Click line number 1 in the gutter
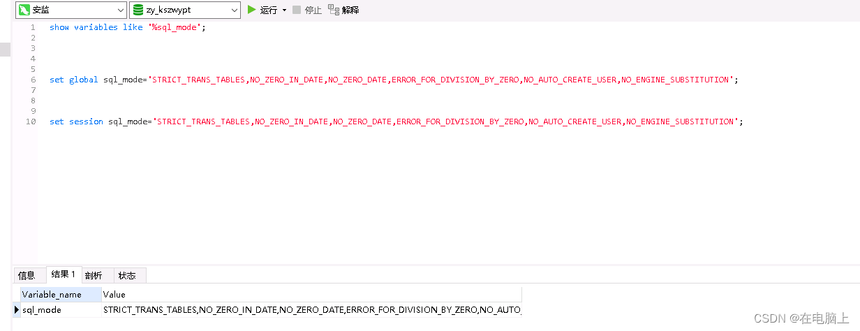This screenshot has width=860, height=331. tap(33, 27)
